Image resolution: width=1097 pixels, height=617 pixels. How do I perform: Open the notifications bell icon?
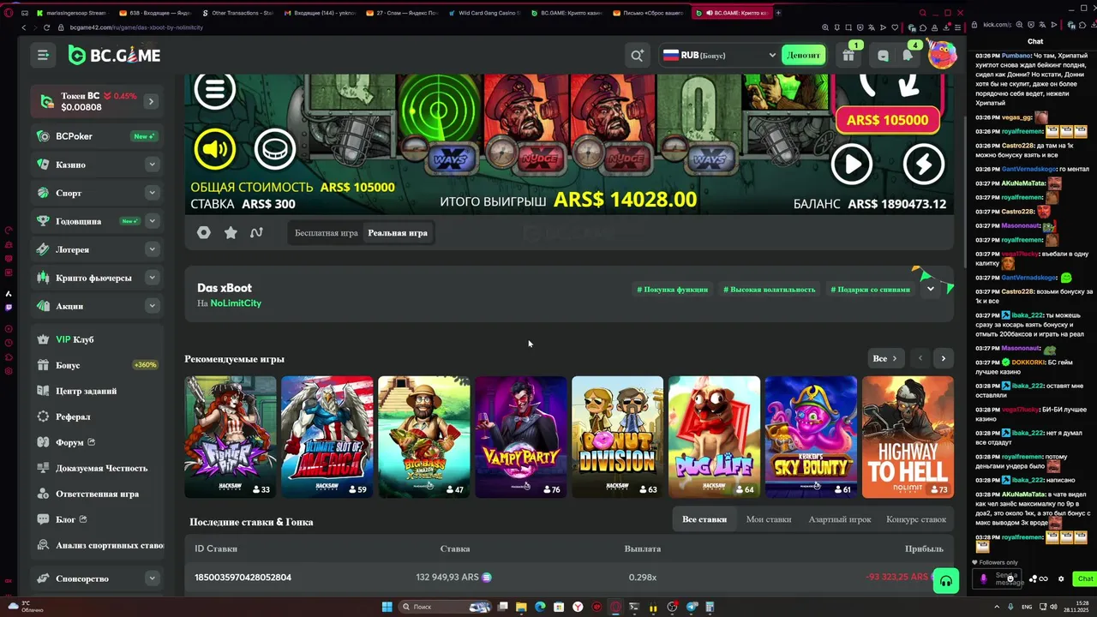tap(908, 56)
